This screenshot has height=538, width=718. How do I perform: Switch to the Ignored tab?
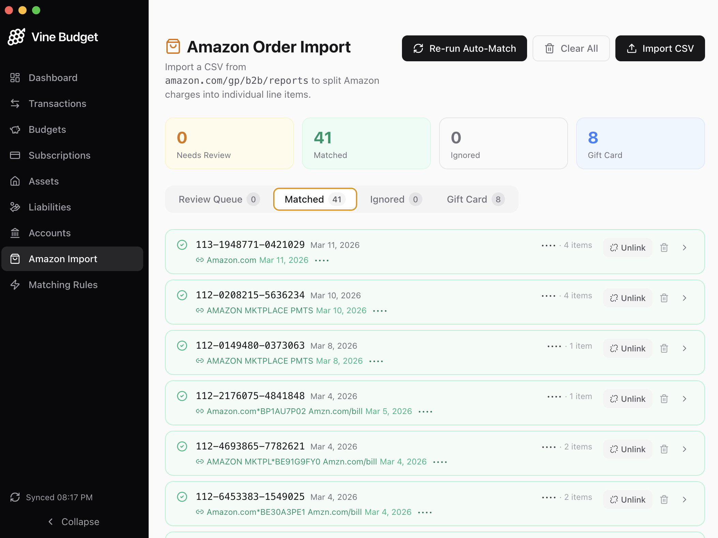coord(396,199)
